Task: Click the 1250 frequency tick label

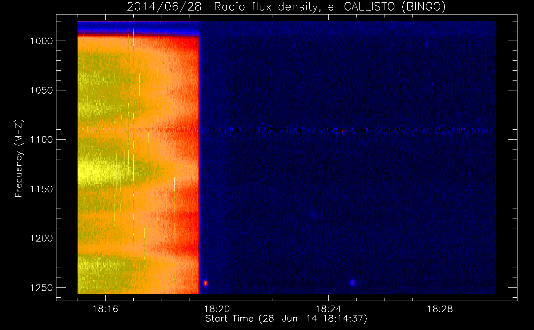Action: point(42,288)
